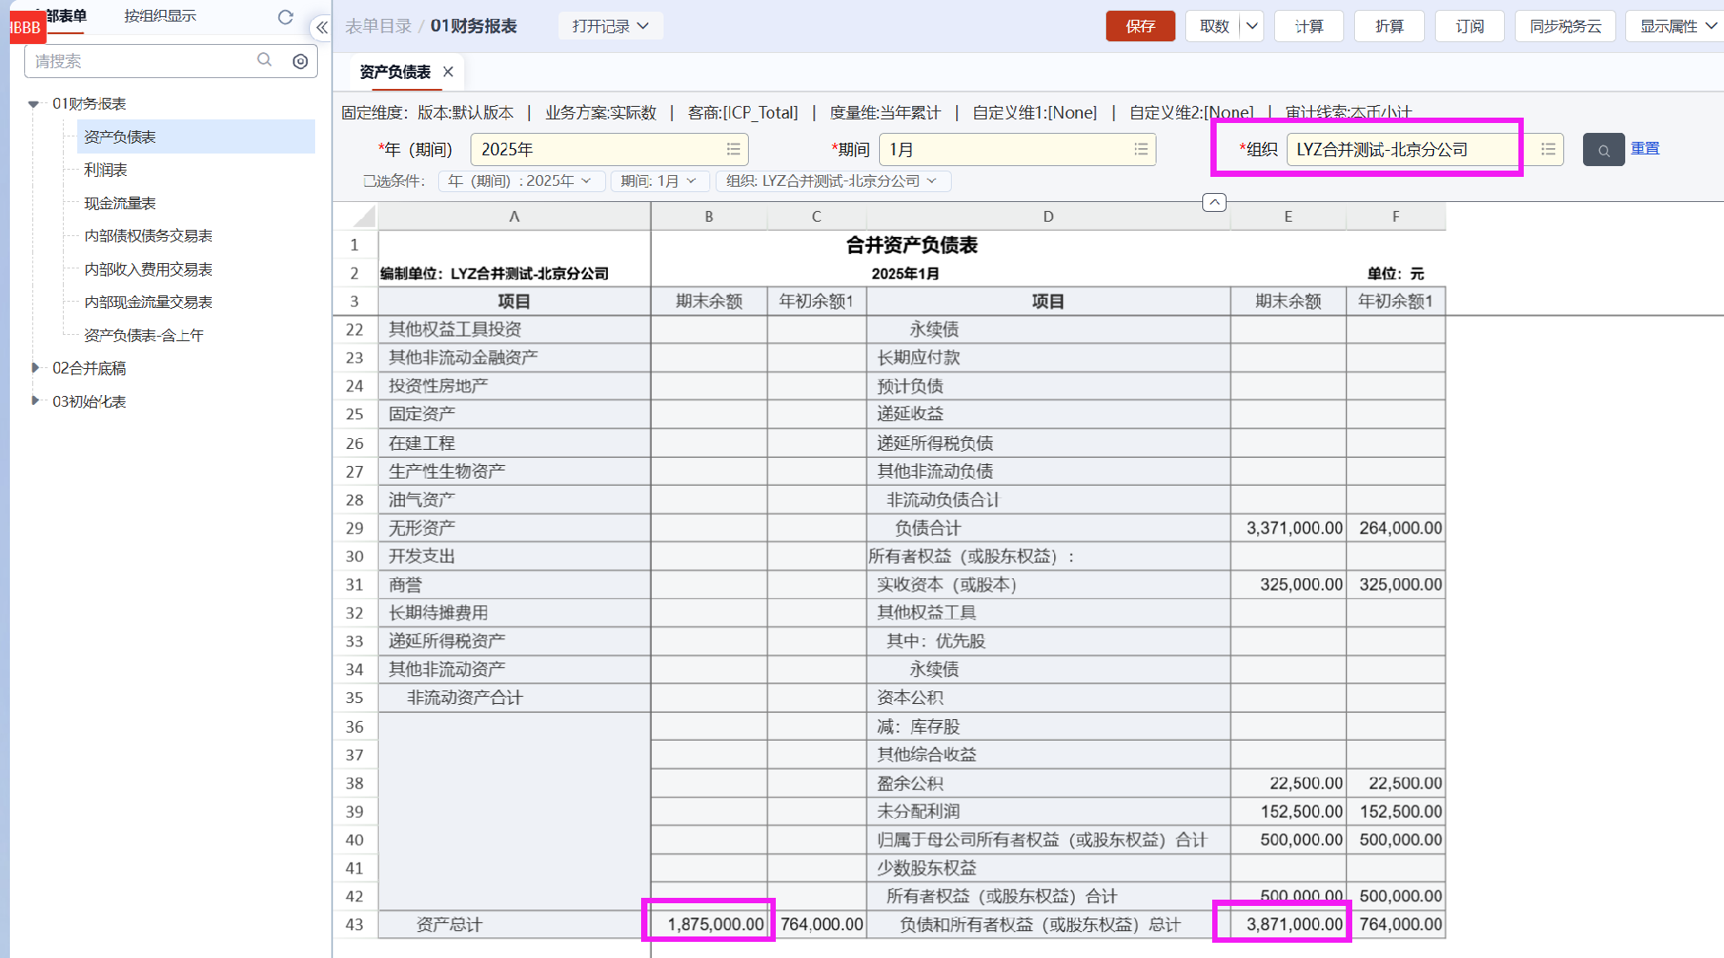Open the list picker for the year field
Screen dimensions: 1724x958
(733, 149)
